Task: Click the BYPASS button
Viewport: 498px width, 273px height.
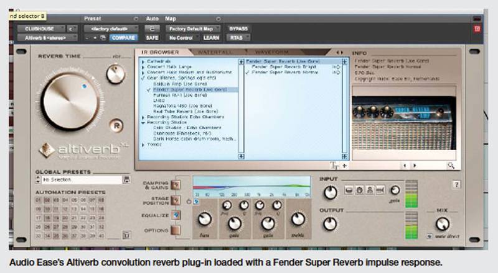Action: 238,29
